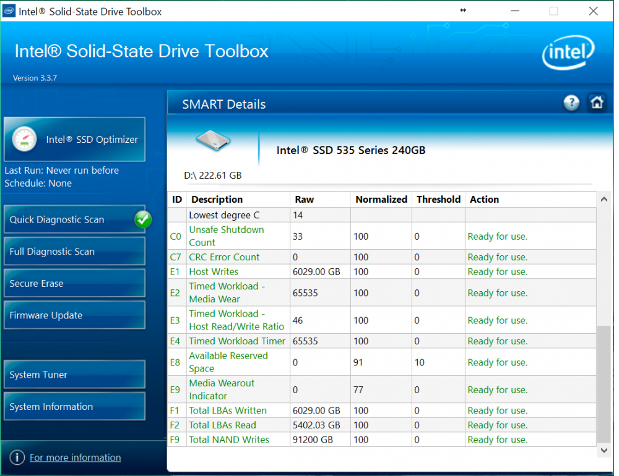Click the Threshold column header
The height and width of the screenshot is (476, 619).
coord(439,199)
